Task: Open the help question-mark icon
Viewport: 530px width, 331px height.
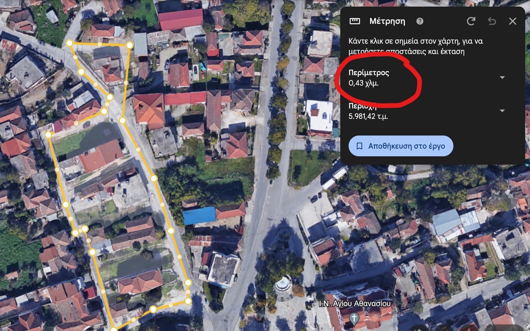Action: pos(420,21)
